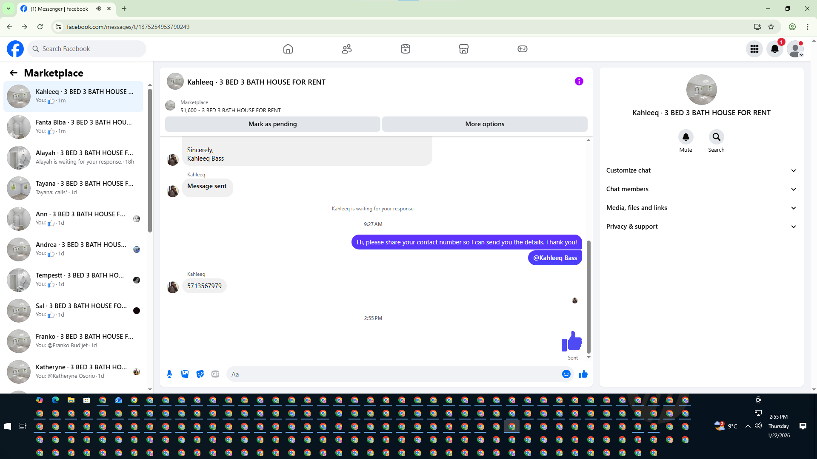The height and width of the screenshot is (459, 817).
Task: Click the Mark as pending button
Action: click(272, 124)
